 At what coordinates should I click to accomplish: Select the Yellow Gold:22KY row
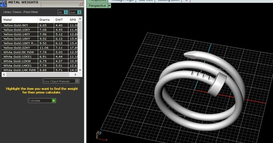coord(40,48)
